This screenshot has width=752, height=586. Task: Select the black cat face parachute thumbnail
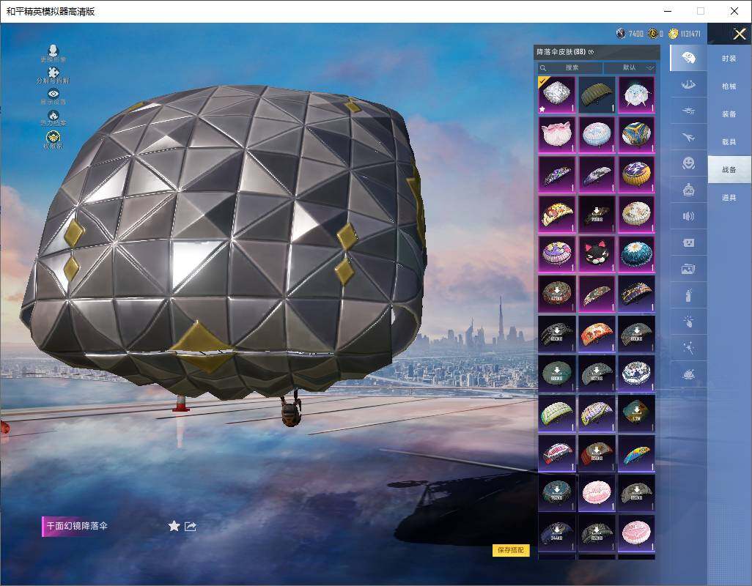(x=597, y=254)
